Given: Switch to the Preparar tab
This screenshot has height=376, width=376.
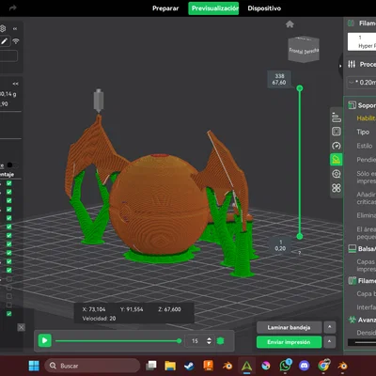Looking at the screenshot, I should 165,8.
